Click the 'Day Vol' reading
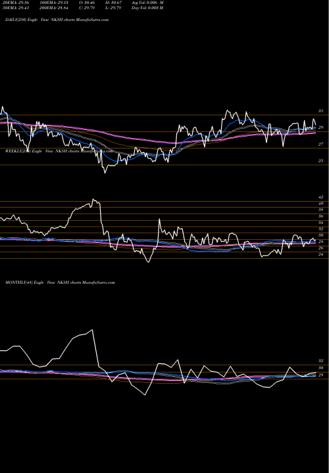This screenshot has height=473, width=329. click(x=147, y=8)
